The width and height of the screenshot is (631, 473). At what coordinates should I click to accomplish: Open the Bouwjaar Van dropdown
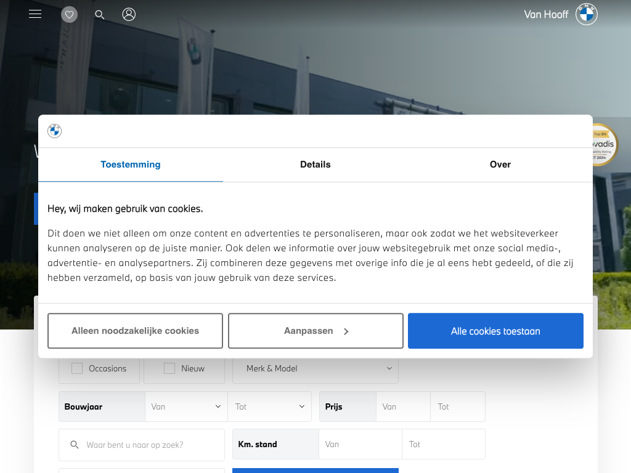pyautogui.click(x=186, y=406)
